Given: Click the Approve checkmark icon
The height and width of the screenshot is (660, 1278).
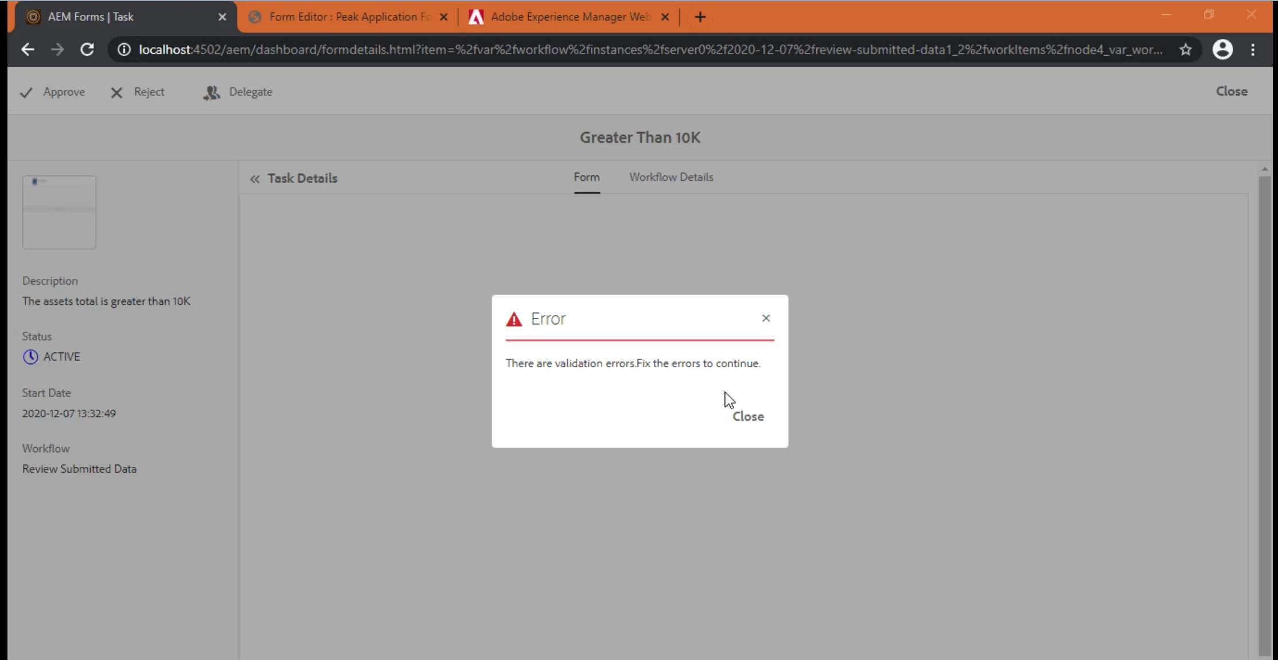Looking at the screenshot, I should coord(26,92).
